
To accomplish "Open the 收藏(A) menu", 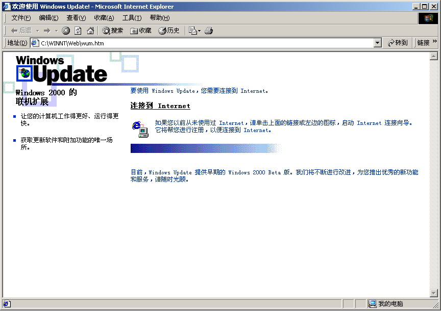I will 104,18.
